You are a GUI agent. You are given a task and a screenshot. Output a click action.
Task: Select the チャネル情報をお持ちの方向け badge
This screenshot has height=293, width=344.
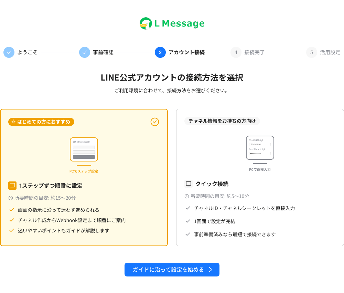tap(222, 121)
